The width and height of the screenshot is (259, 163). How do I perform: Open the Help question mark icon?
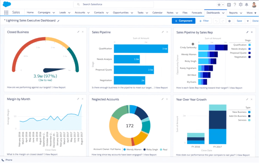tap(235, 5)
